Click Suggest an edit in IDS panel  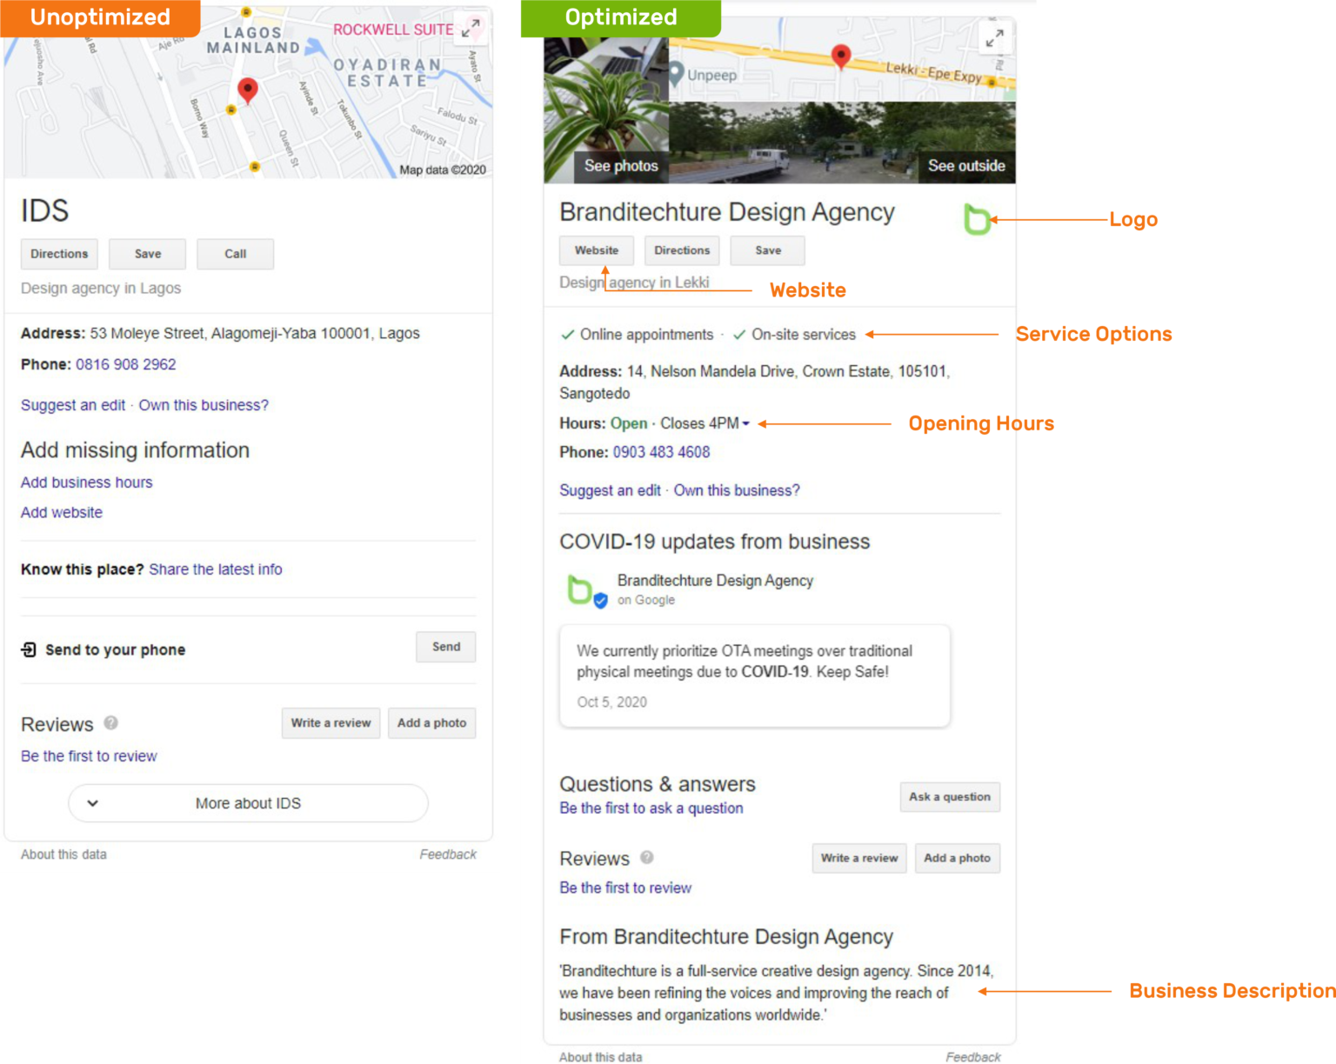click(73, 405)
